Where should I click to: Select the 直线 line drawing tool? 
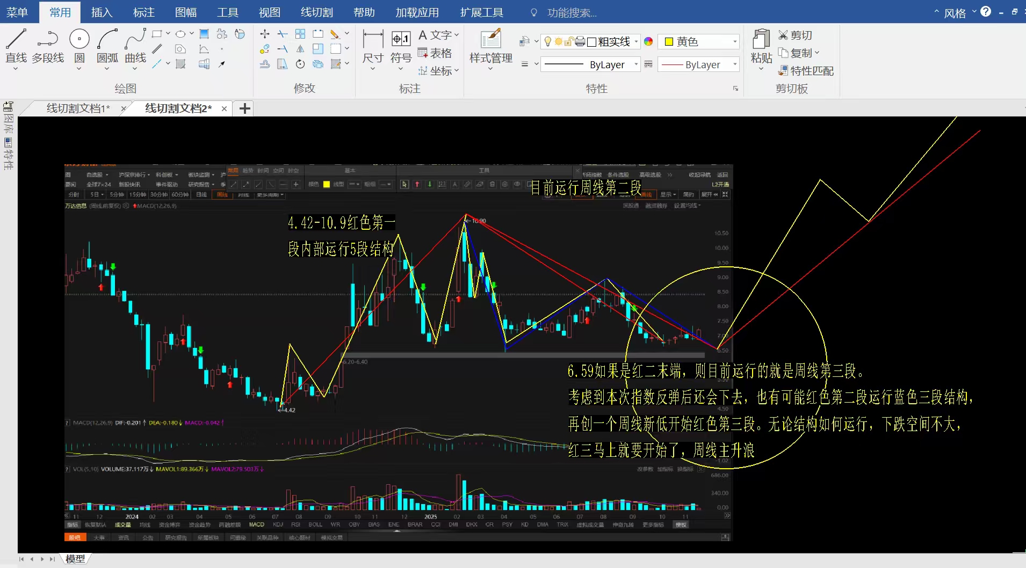16,46
